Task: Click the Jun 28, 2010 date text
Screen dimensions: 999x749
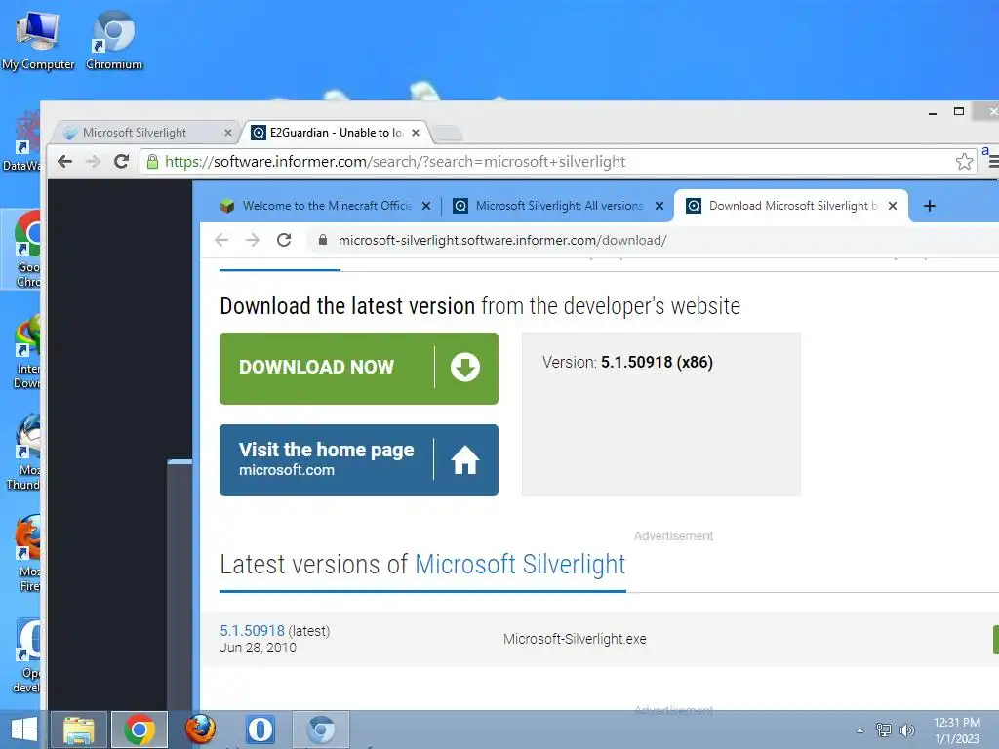Action: (258, 648)
